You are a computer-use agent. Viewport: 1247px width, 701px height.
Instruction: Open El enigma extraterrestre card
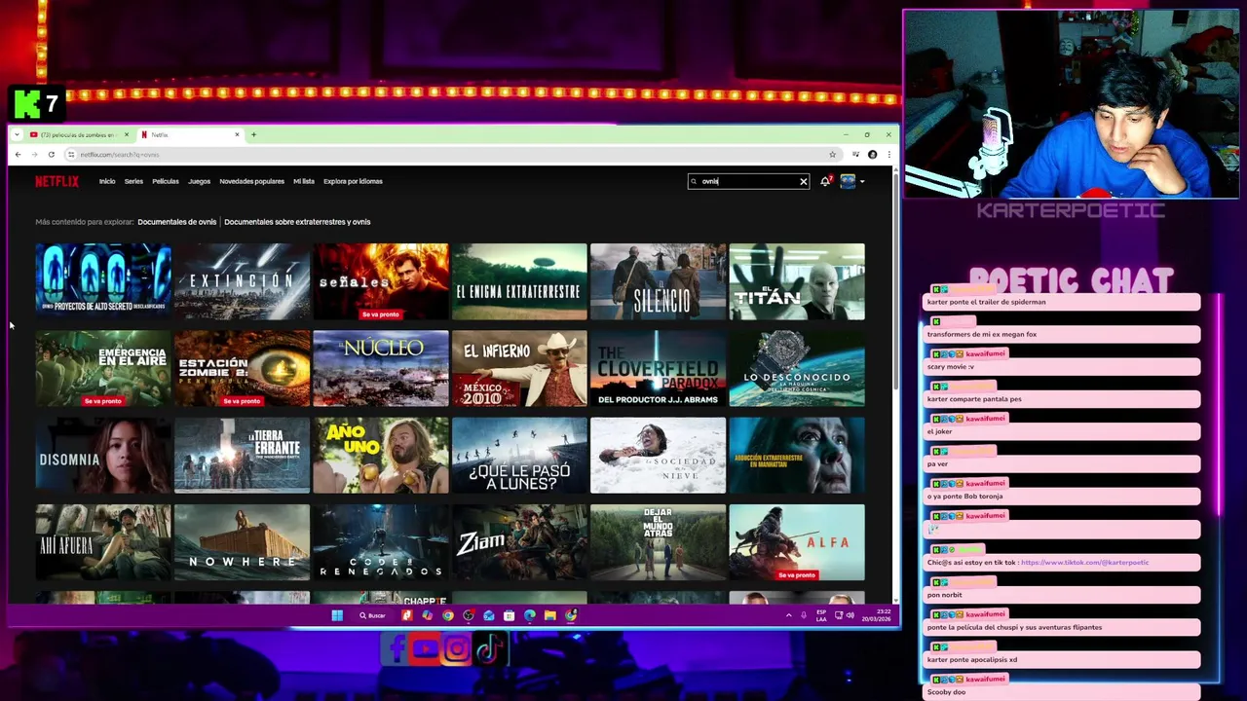519,281
